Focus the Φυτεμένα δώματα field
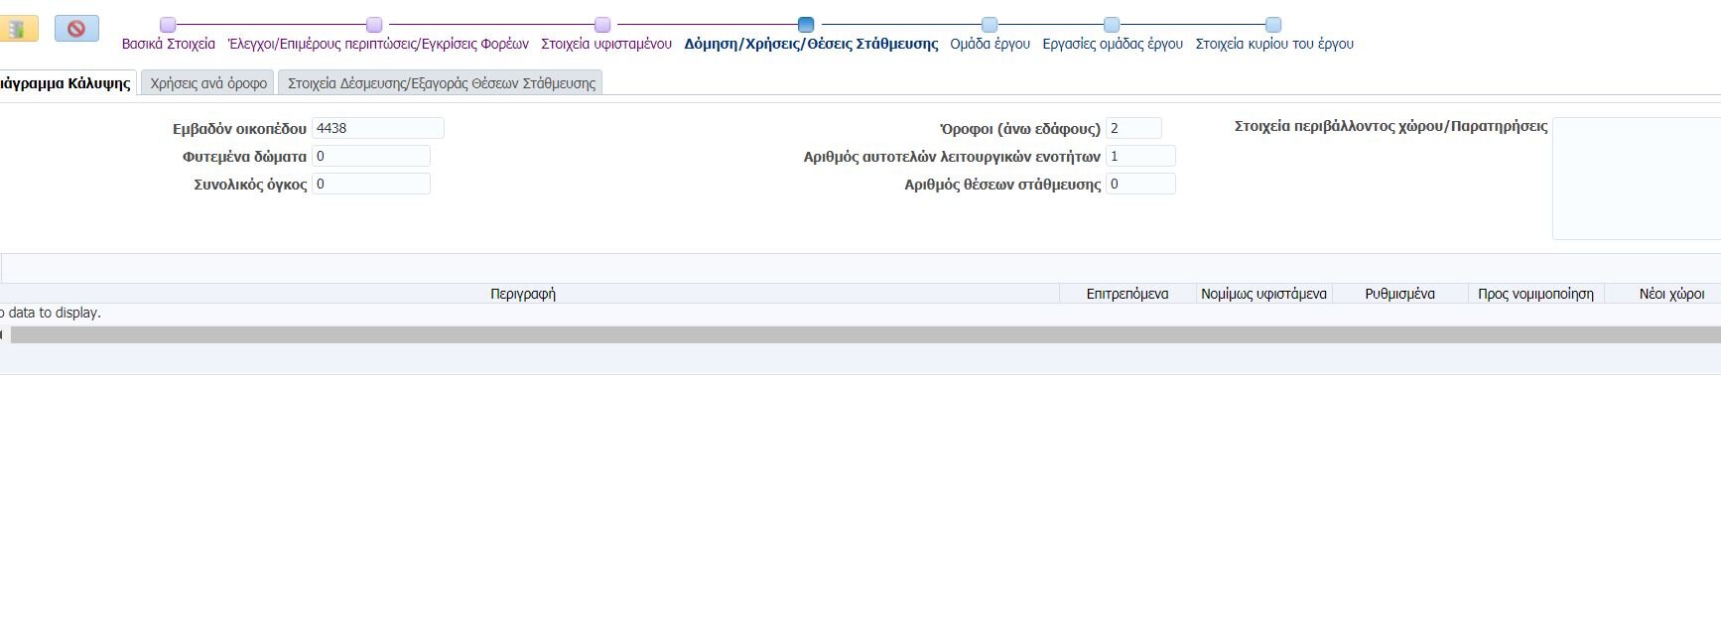The height and width of the screenshot is (632, 1721). coord(370,156)
